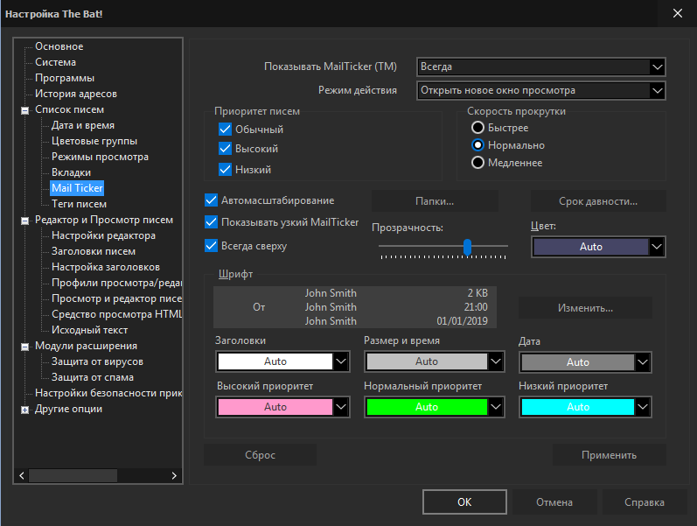
Task: Toggle the Низкий priority checkbox
Action: (x=225, y=169)
